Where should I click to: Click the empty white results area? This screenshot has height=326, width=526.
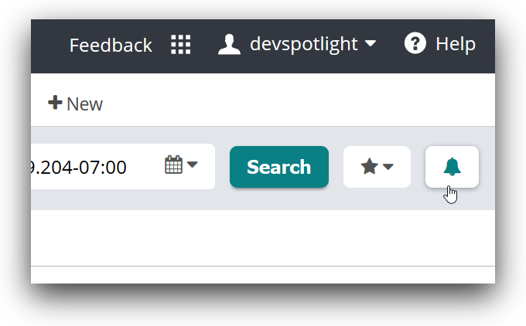click(x=263, y=238)
